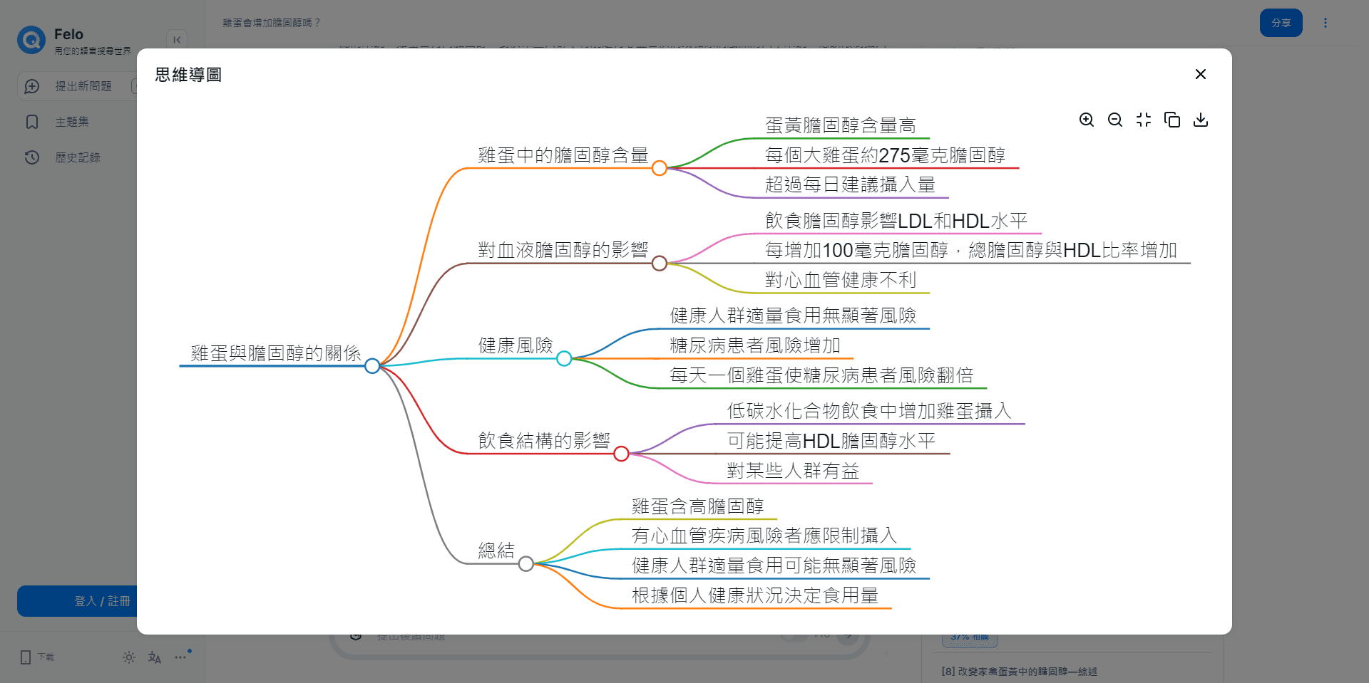Click leaf 每增加100毫克膽固醇 ratio text
Viewport: 1369px width, 683px height.
(x=971, y=250)
